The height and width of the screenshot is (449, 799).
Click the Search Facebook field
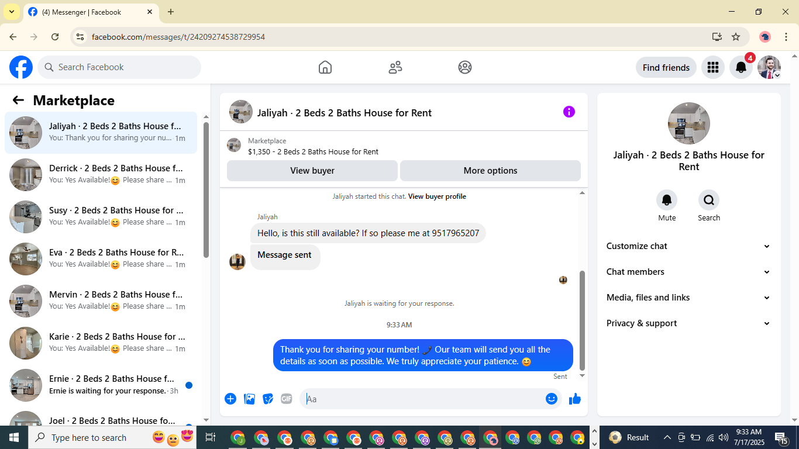119,67
